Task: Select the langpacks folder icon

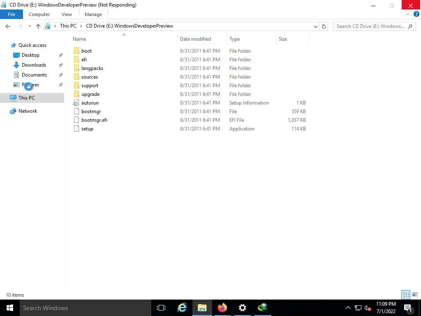Action: pyautogui.click(x=76, y=68)
